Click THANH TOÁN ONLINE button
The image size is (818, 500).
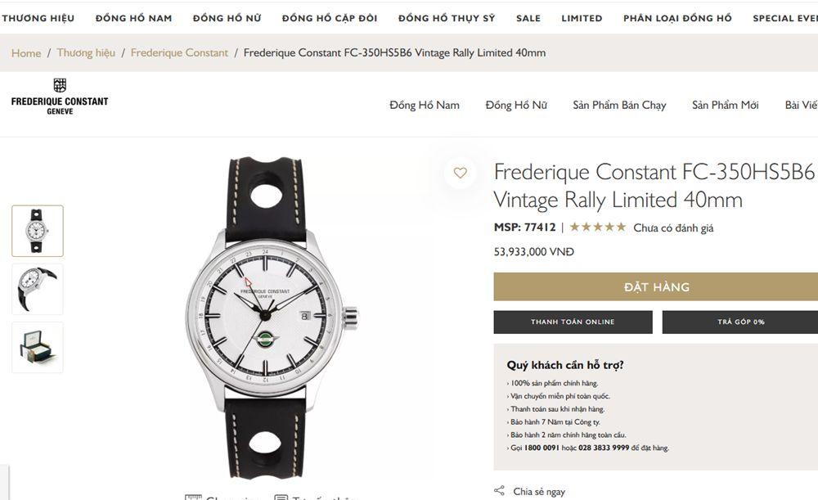tap(573, 322)
